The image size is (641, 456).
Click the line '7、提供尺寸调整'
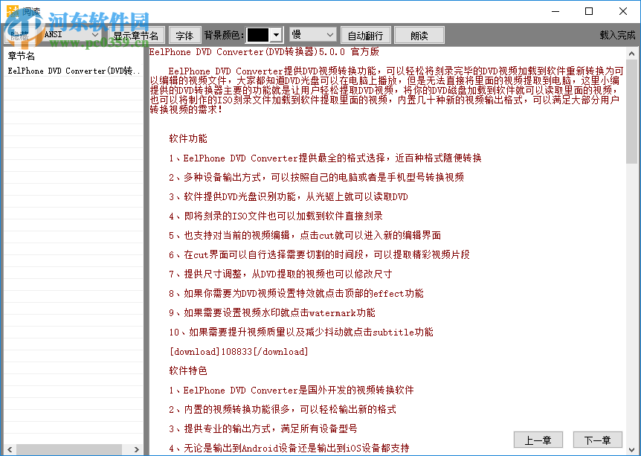pyautogui.click(x=280, y=274)
